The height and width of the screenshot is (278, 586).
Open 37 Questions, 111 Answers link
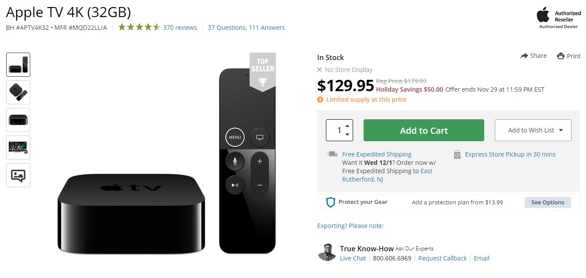pyautogui.click(x=246, y=28)
